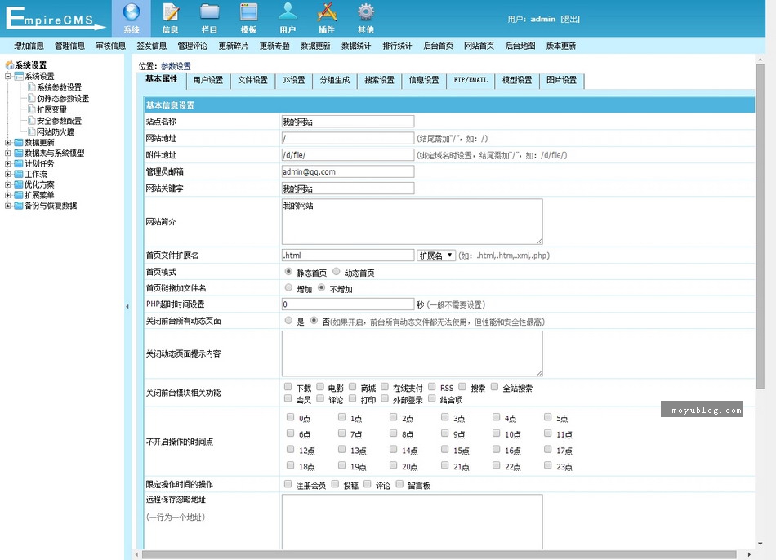Select 静态首页 radio button
Screen dimensions: 776x560
[x=288, y=272]
